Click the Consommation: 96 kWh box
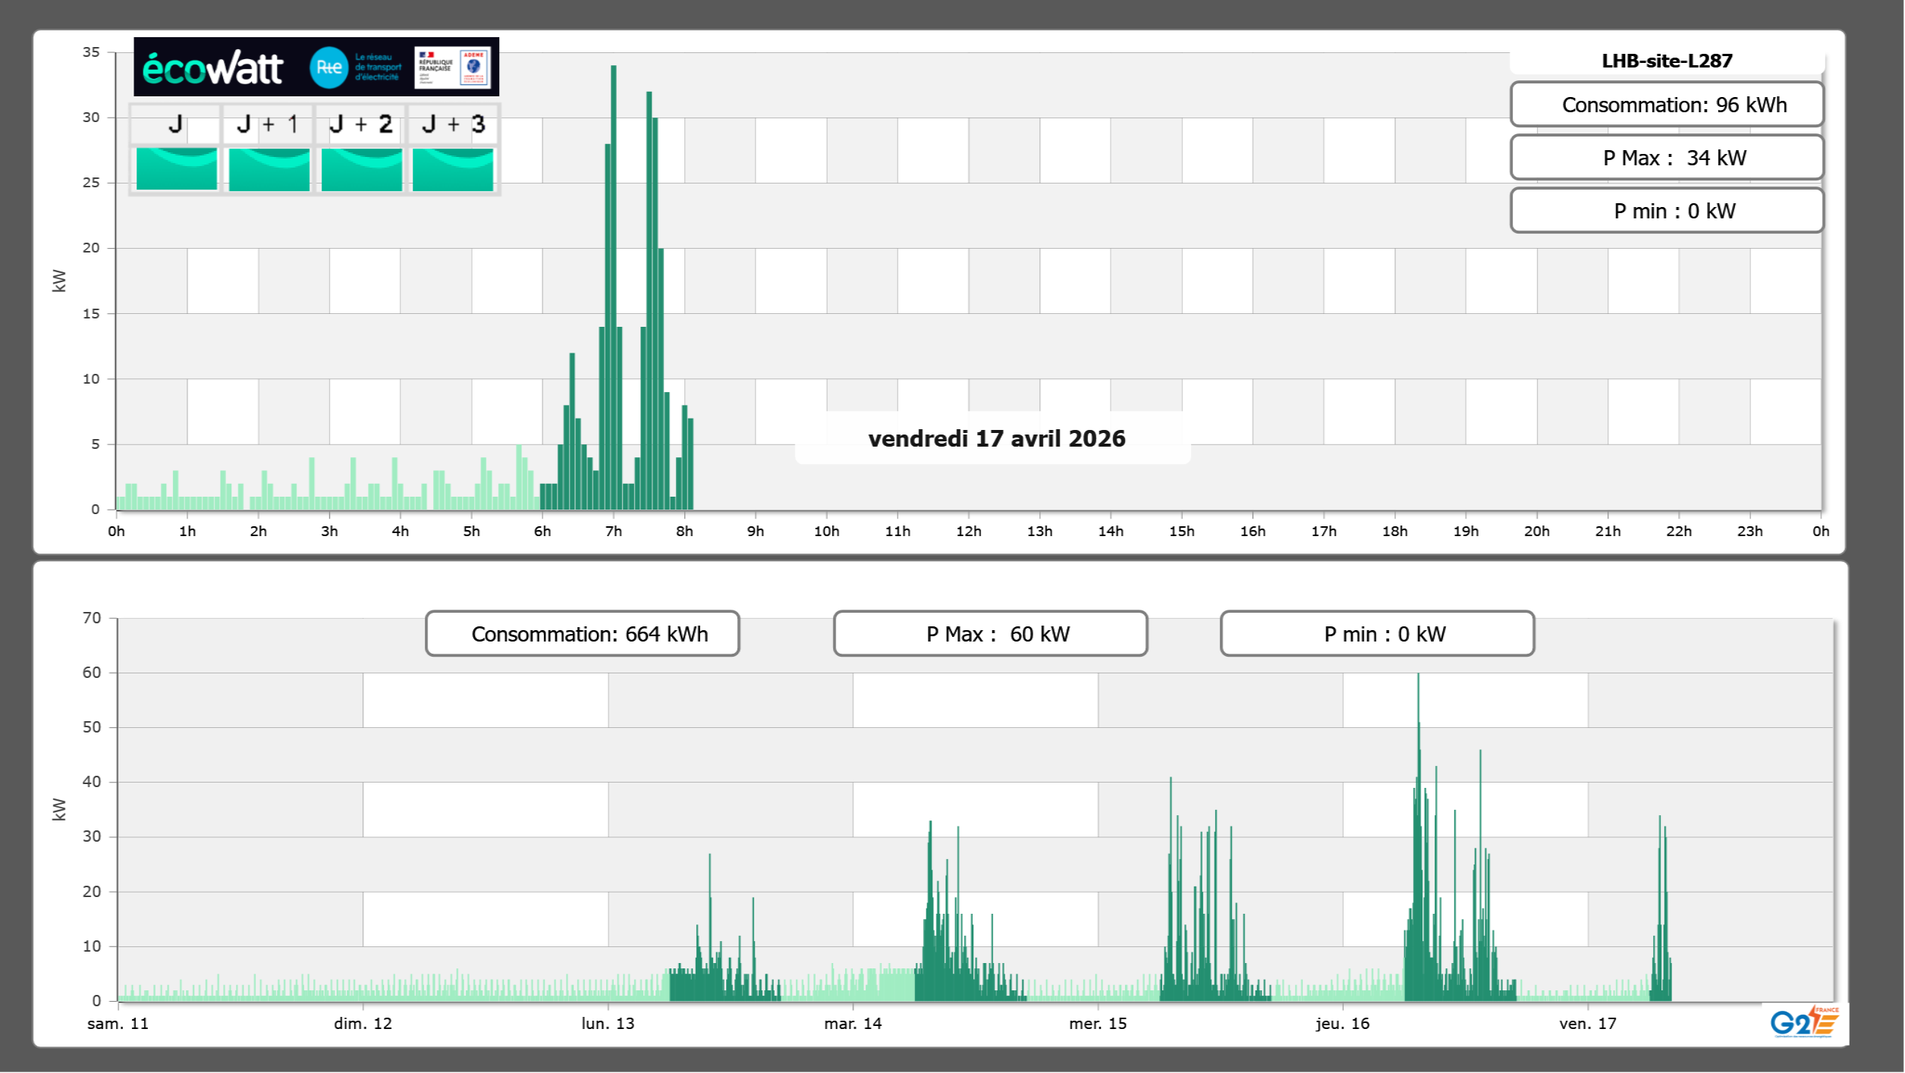Screen dimensions: 1905x1073 tap(1666, 105)
